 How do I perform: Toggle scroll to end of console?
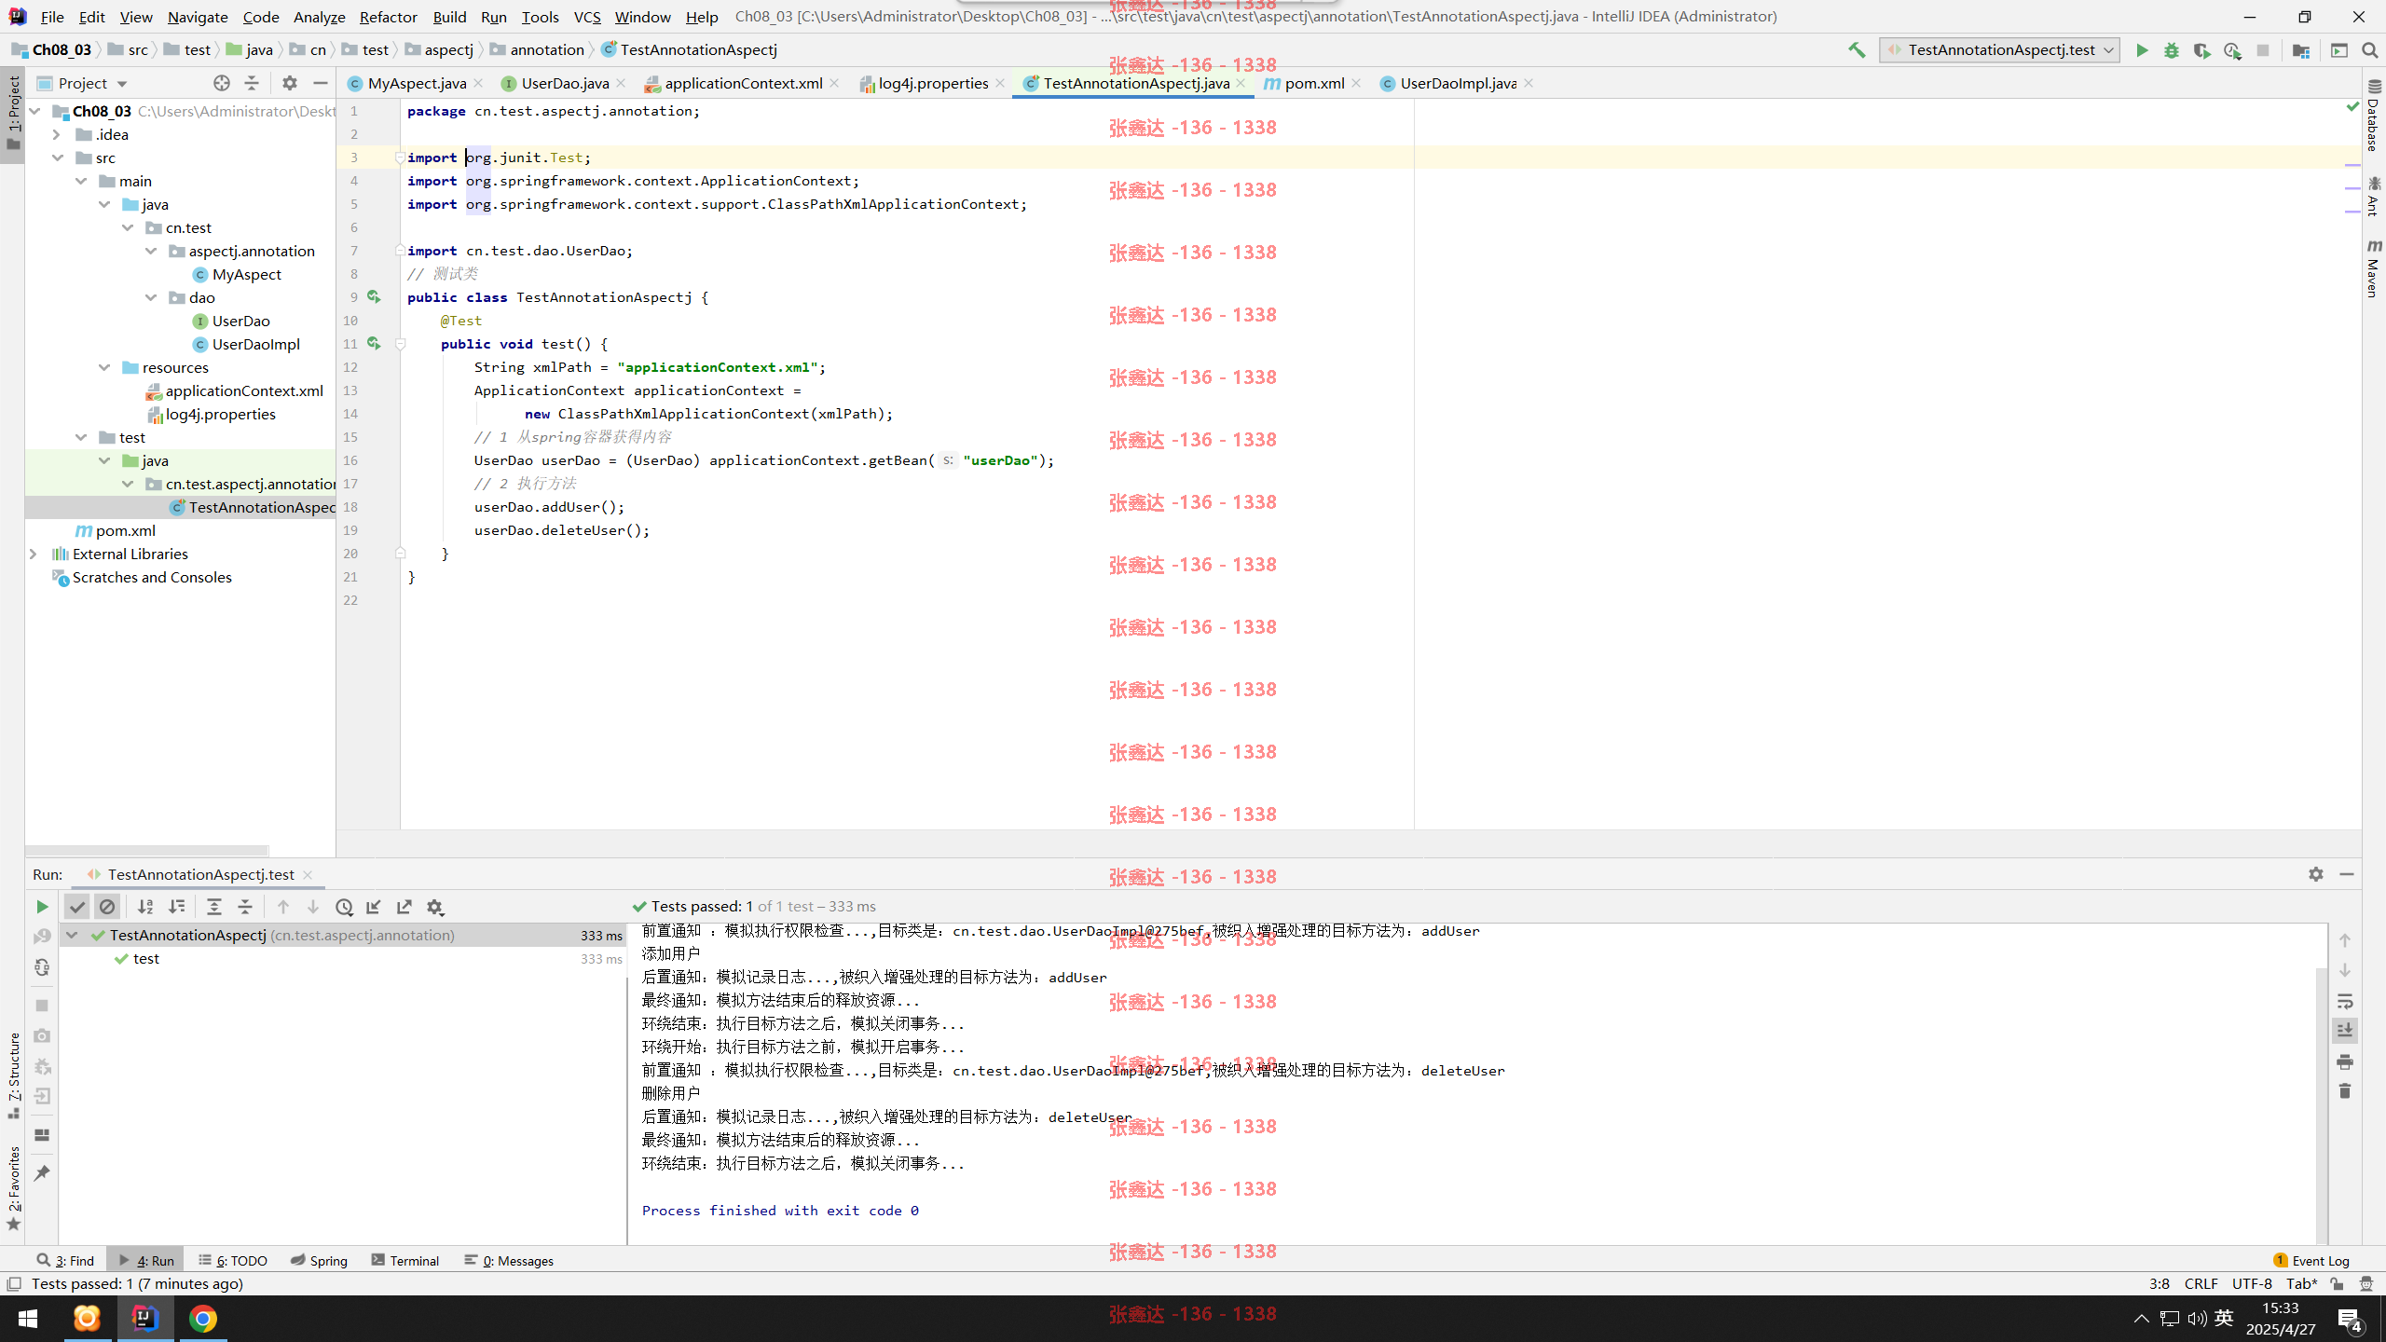click(2345, 1031)
